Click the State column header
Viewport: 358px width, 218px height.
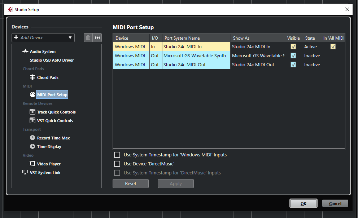[x=312, y=38]
